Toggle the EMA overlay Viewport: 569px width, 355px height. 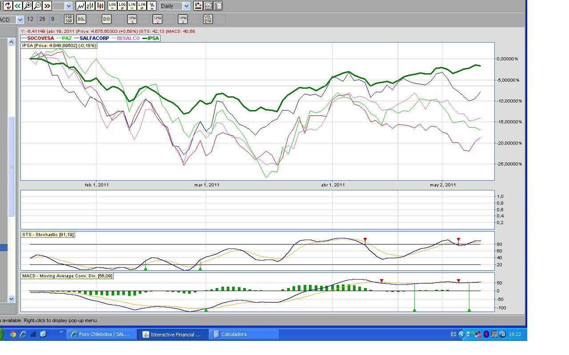pyautogui.click(x=107, y=19)
